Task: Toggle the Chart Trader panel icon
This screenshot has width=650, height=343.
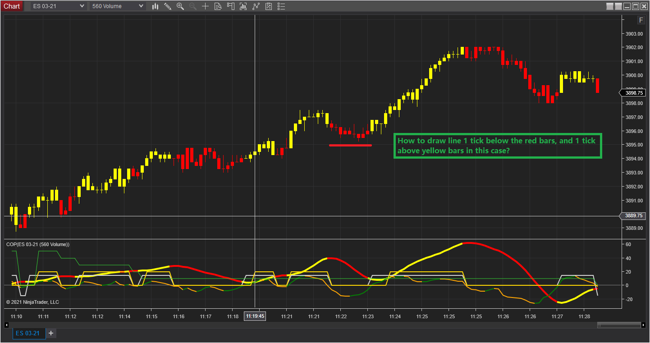Action: pos(231,6)
